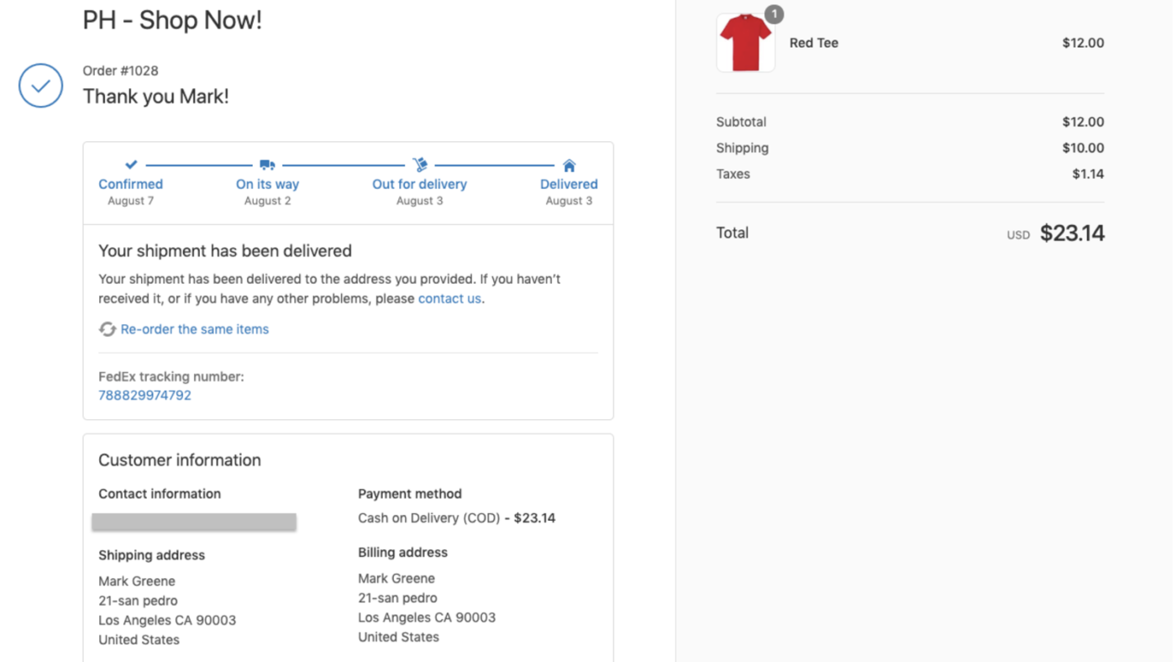
Task: Click the redacted contact information bar
Action: 194,522
